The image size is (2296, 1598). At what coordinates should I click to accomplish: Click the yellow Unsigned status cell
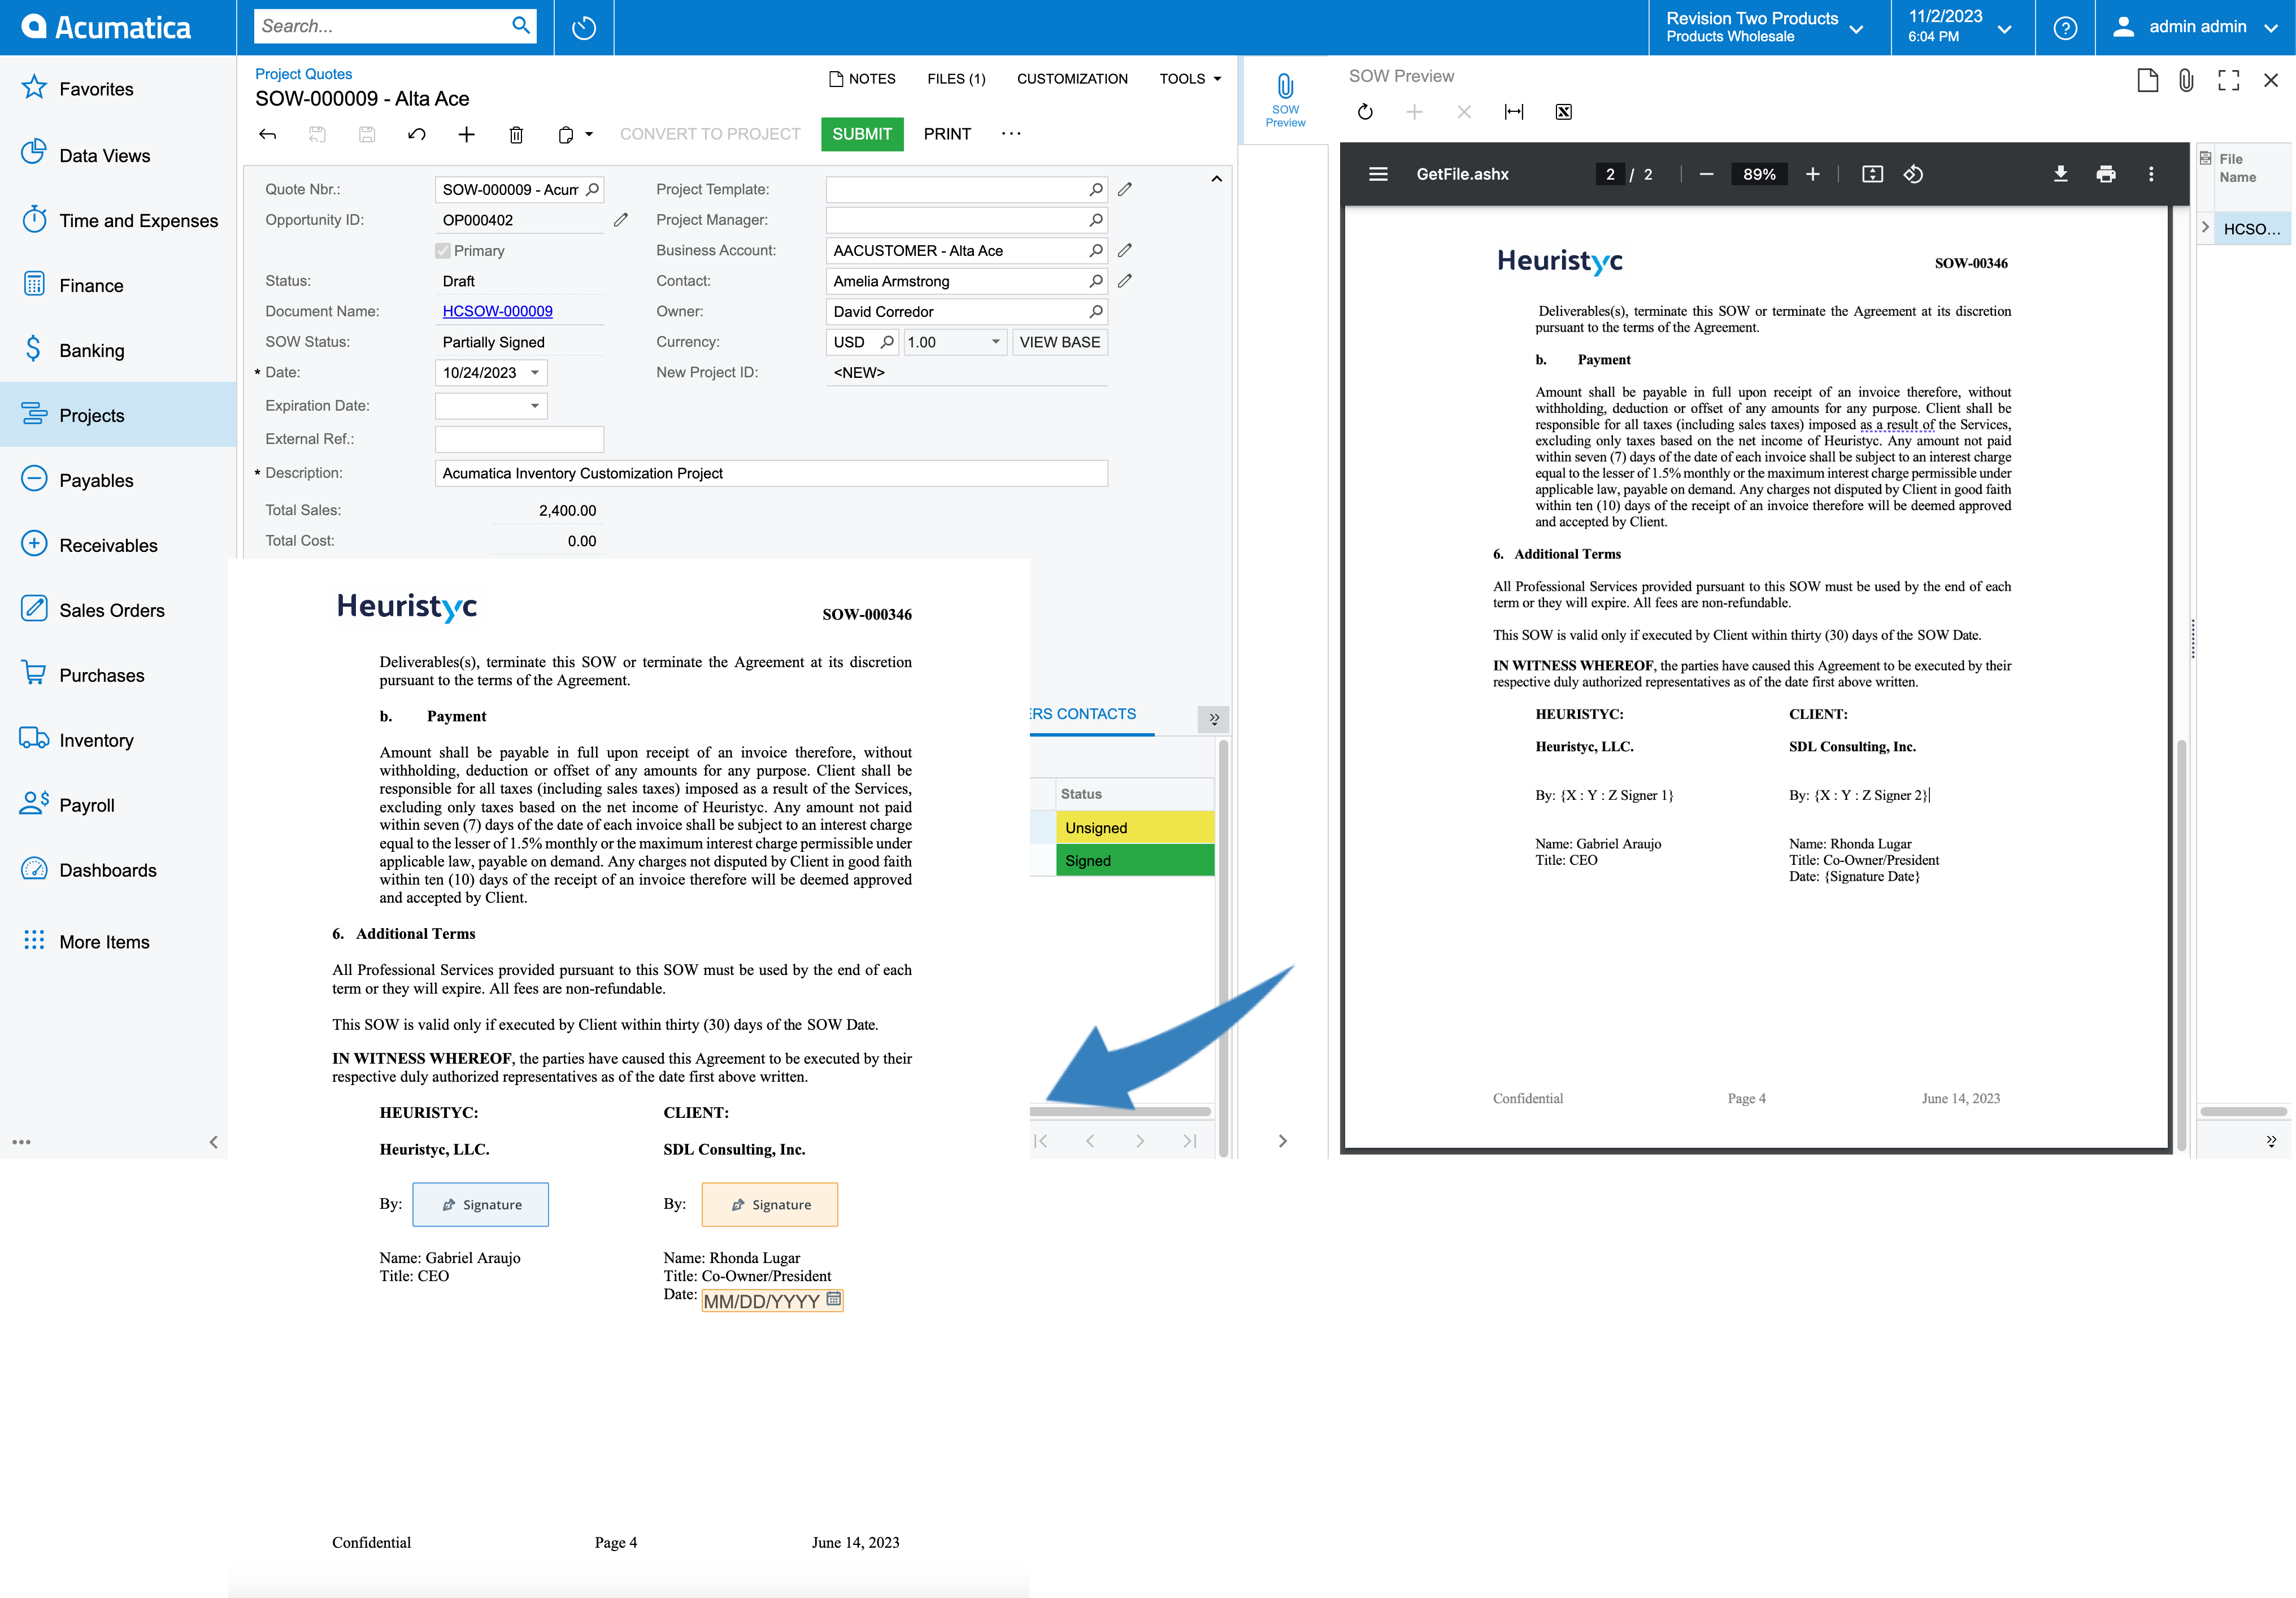coord(1135,827)
